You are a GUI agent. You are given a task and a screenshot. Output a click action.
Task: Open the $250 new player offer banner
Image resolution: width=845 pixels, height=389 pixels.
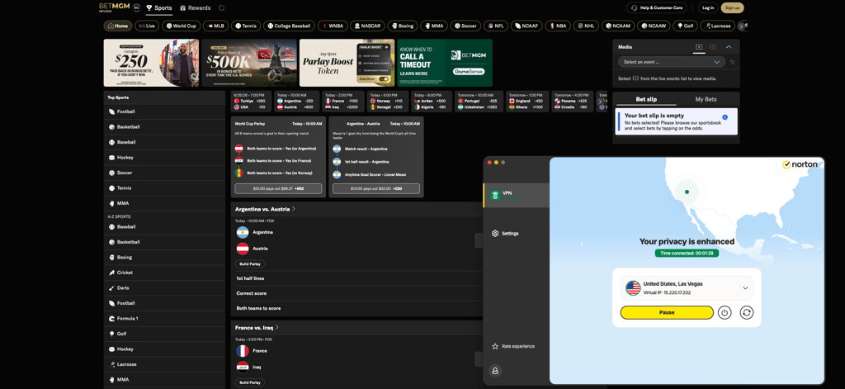152,63
